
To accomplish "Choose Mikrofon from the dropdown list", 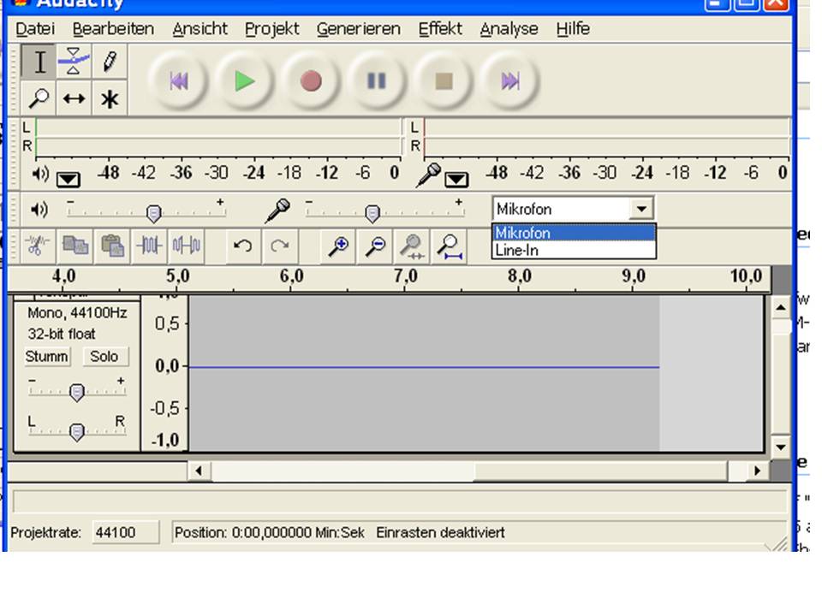I will point(574,233).
